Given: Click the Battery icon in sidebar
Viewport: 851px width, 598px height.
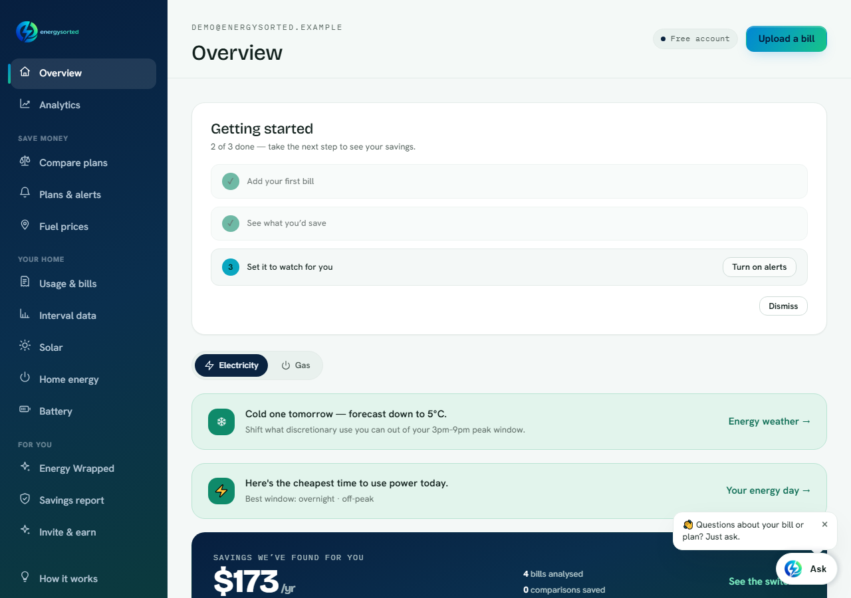Looking at the screenshot, I should pyautogui.click(x=25, y=410).
